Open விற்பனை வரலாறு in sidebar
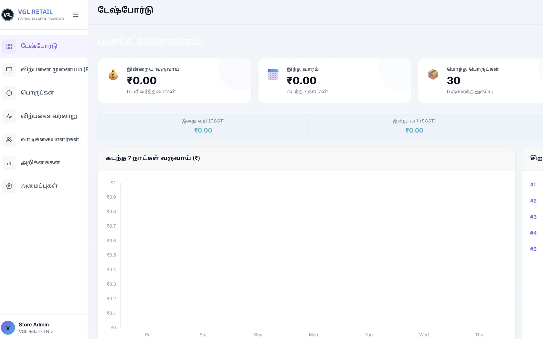This screenshot has width=543, height=339. [44, 116]
